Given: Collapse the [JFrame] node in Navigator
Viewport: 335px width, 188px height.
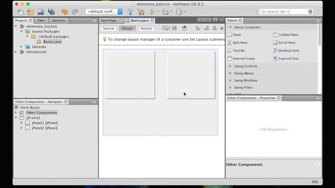Looking at the screenshot, I should click(16, 118).
